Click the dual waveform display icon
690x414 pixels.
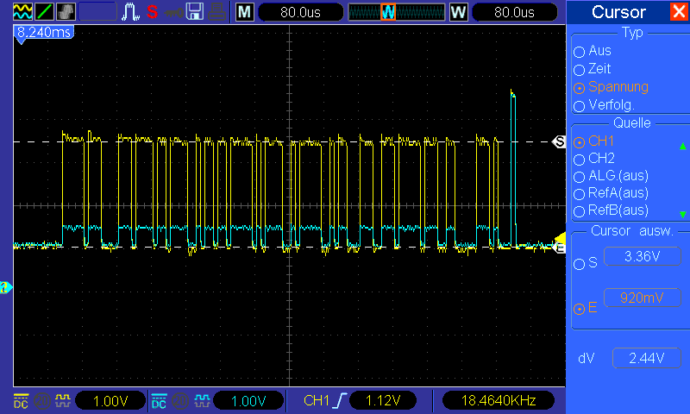(22, 11)
